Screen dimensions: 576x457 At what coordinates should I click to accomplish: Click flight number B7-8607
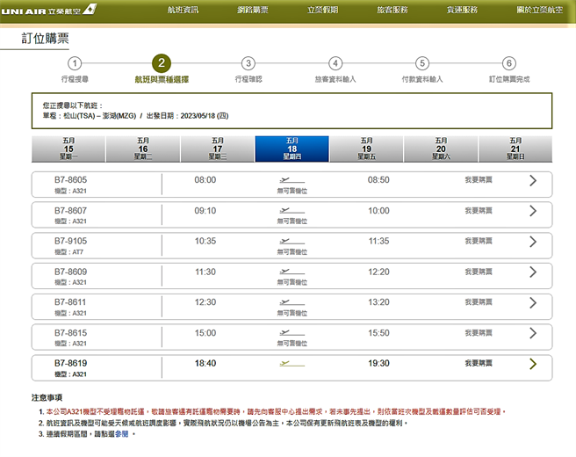coord(70,211)
